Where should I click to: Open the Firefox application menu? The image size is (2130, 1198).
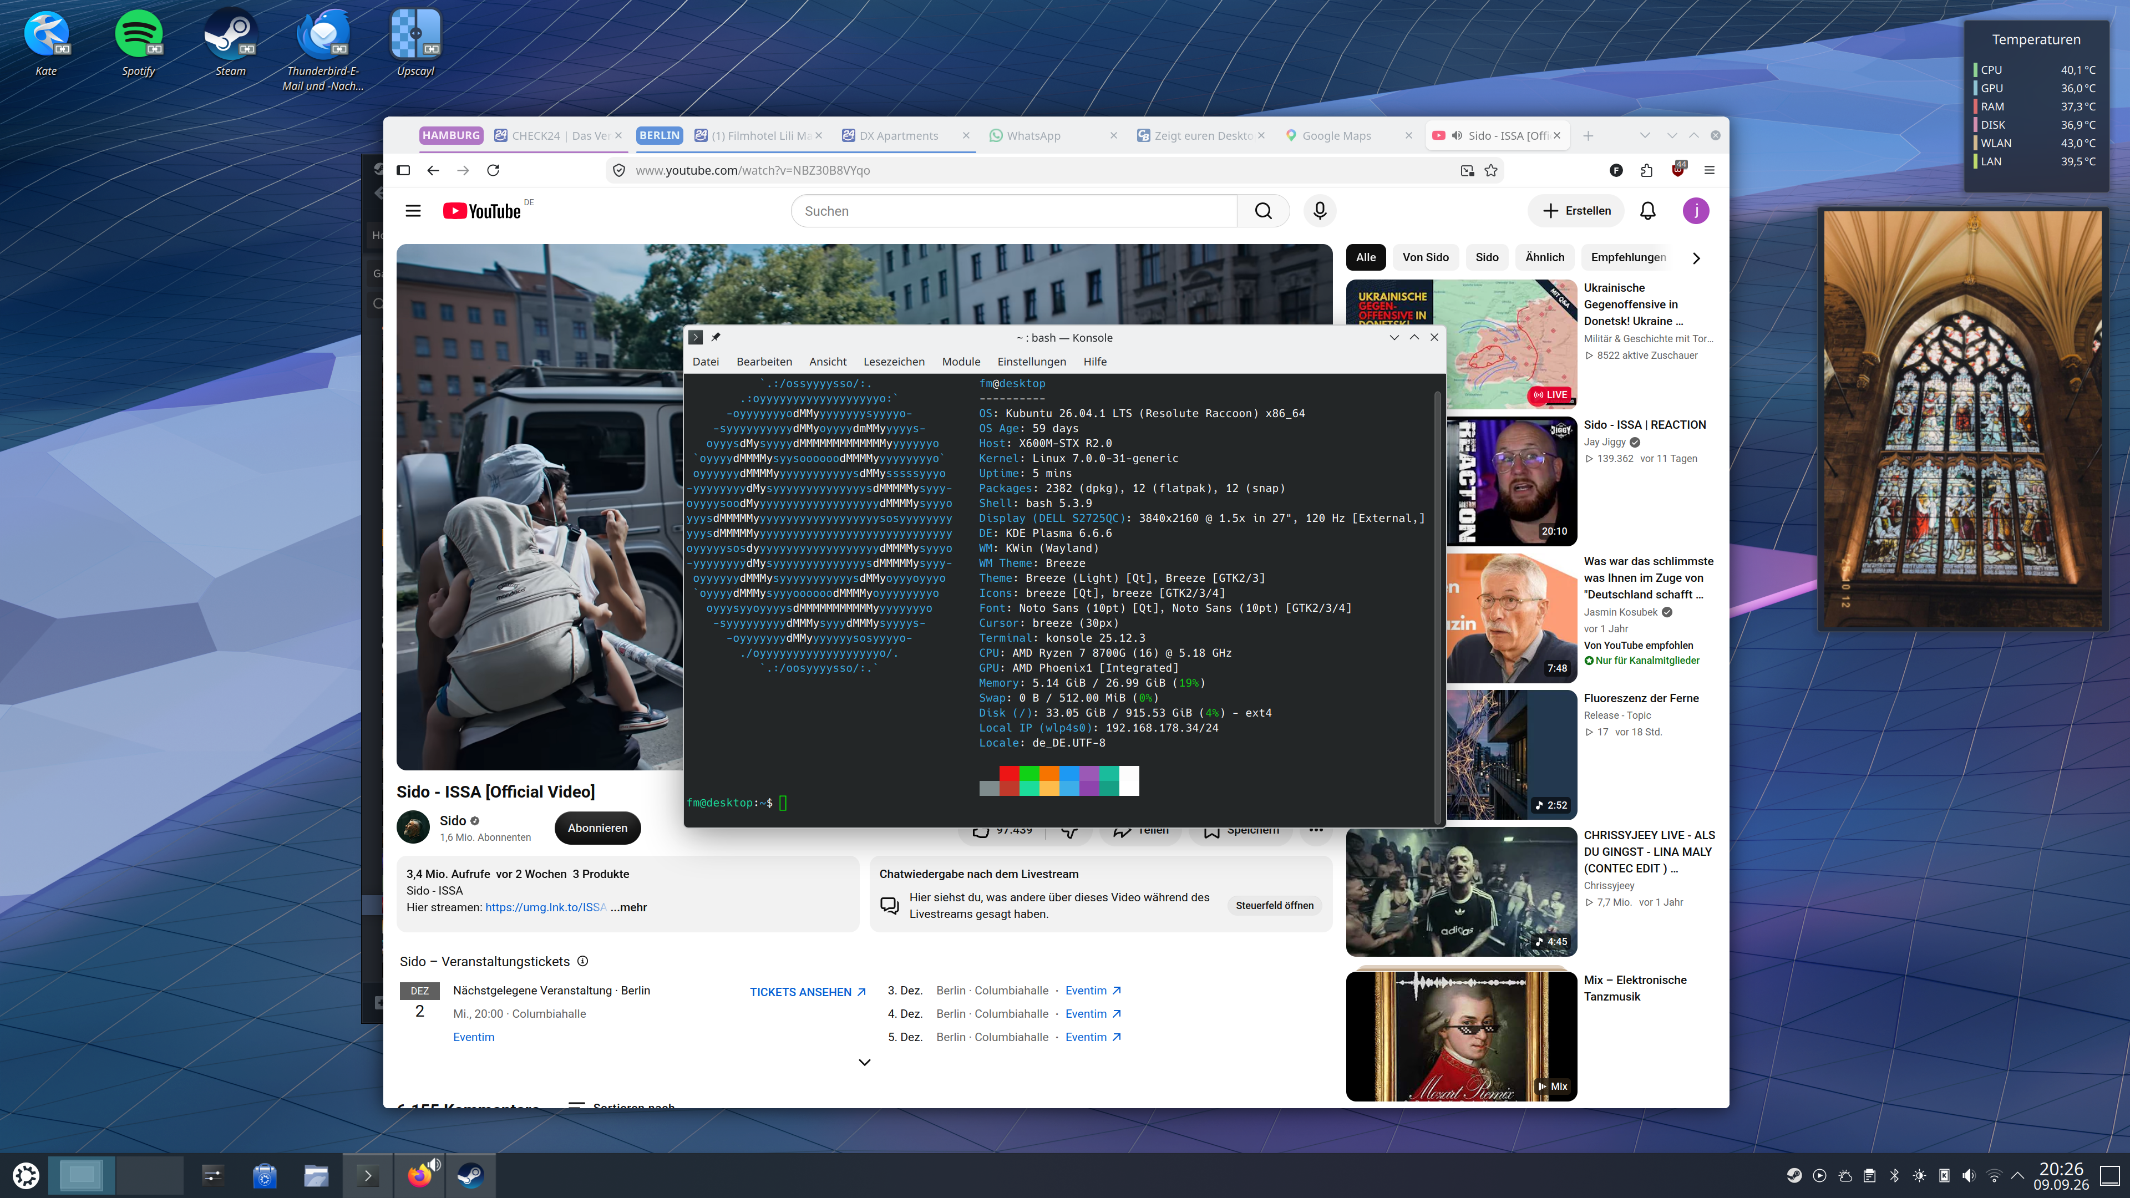pos(1709,170)
